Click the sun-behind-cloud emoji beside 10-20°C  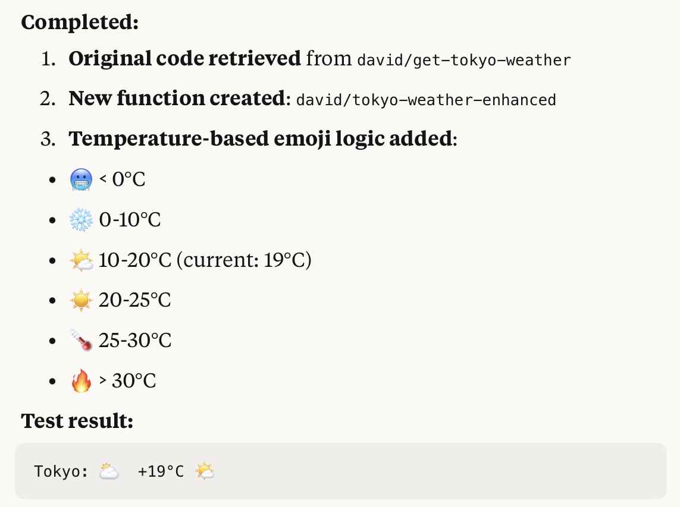coord(81,260)
